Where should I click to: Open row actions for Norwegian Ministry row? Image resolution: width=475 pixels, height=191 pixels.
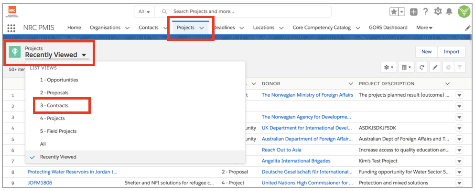459,95
